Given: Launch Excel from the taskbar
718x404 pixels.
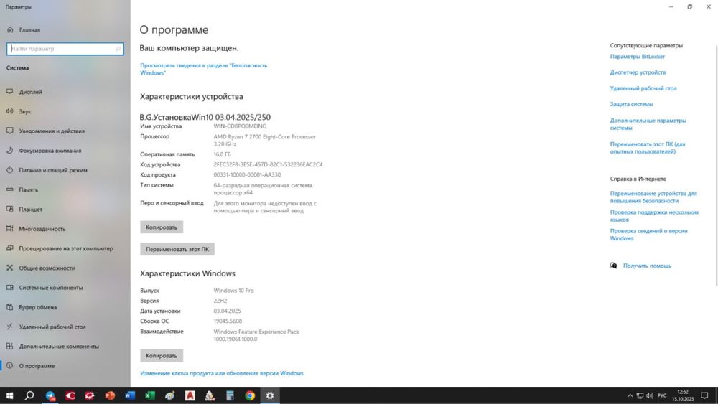Looking at the screenshot, I should [x=150, y=395].
